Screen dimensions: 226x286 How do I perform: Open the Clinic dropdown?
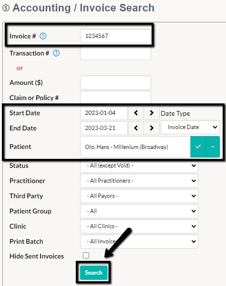pos(139,226)
